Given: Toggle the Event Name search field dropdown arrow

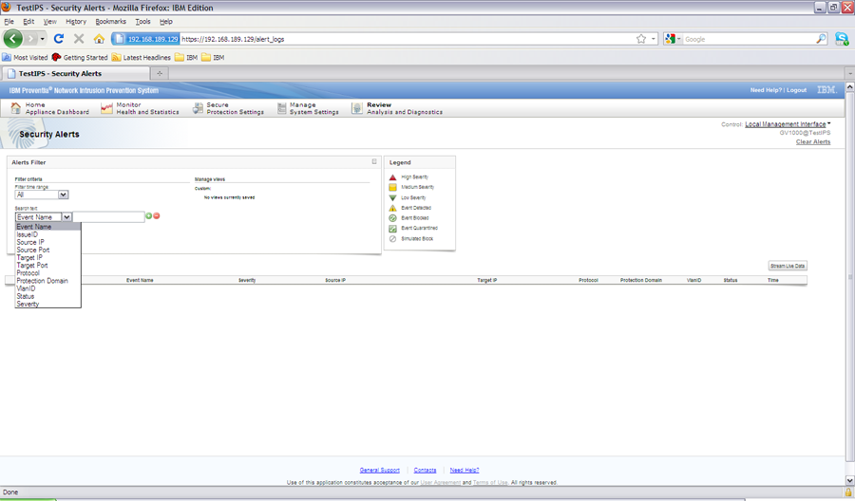Looking at the screenshot, I should pos(66,216).
